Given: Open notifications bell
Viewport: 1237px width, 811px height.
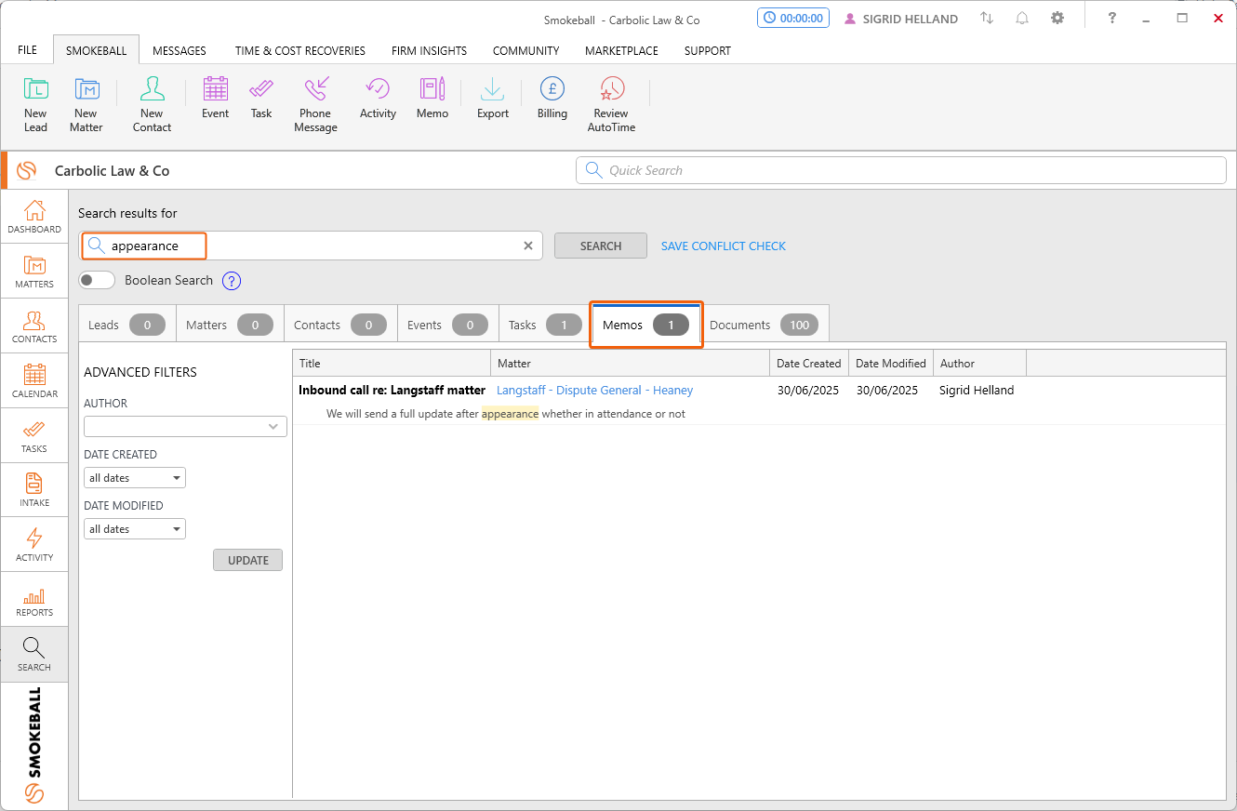Looking at the screenshot, I should (1022, 18).
